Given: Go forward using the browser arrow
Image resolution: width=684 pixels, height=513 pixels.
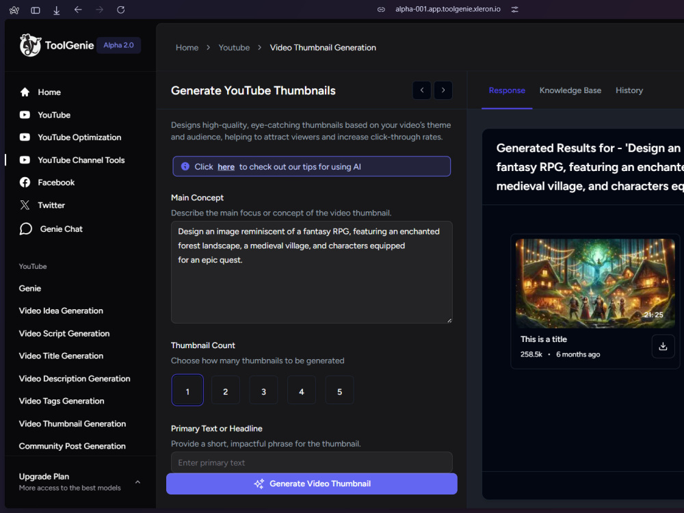Looking at the screenshot, I should [99, 10].
